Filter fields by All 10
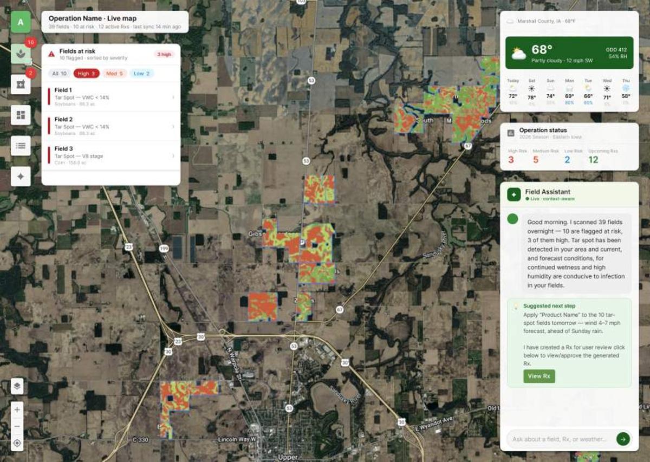 coord(60,73)
